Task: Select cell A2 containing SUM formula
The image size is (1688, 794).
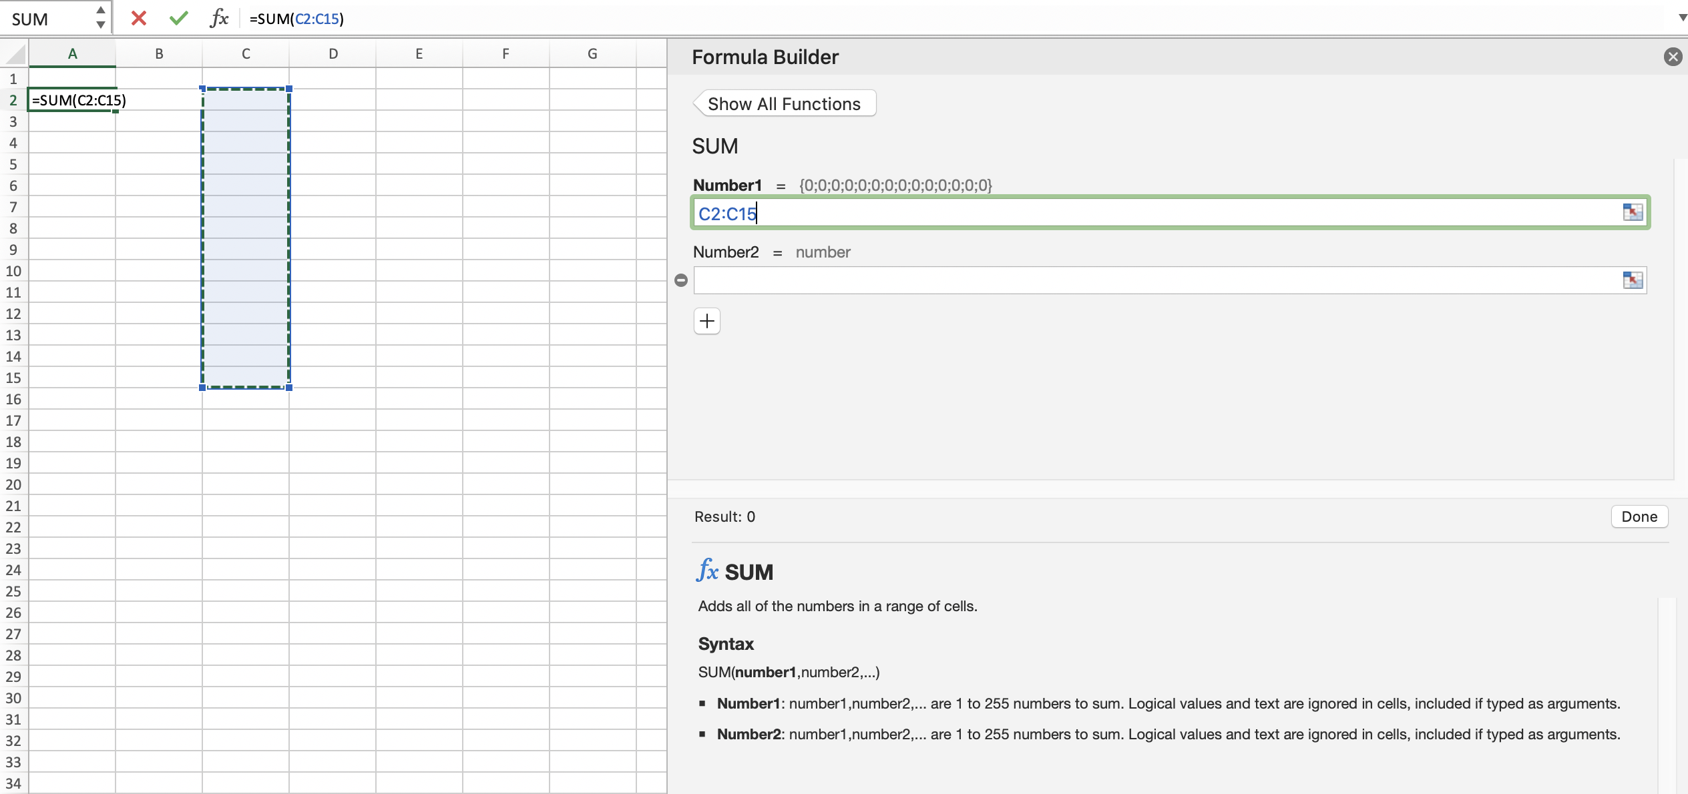Action: point(73,99)
